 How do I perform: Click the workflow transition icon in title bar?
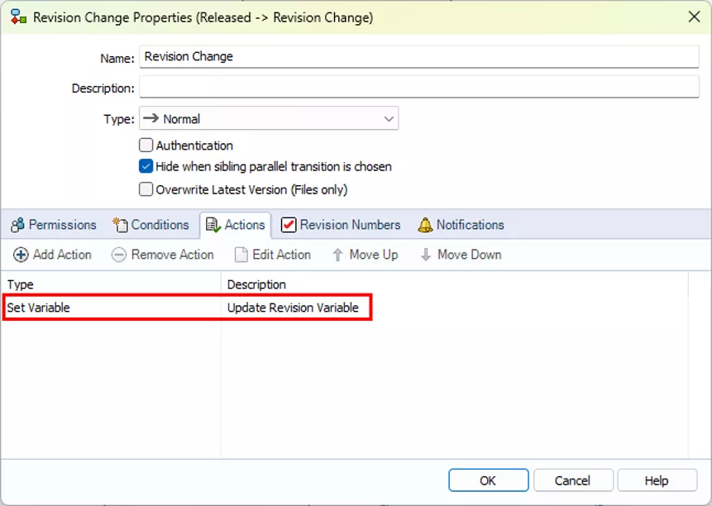point(18,17)
